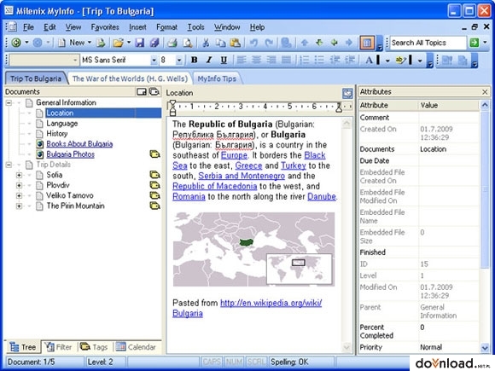495x371 pixels.
Task: Toggle Bold formatting button
Action: click(195, 60)
